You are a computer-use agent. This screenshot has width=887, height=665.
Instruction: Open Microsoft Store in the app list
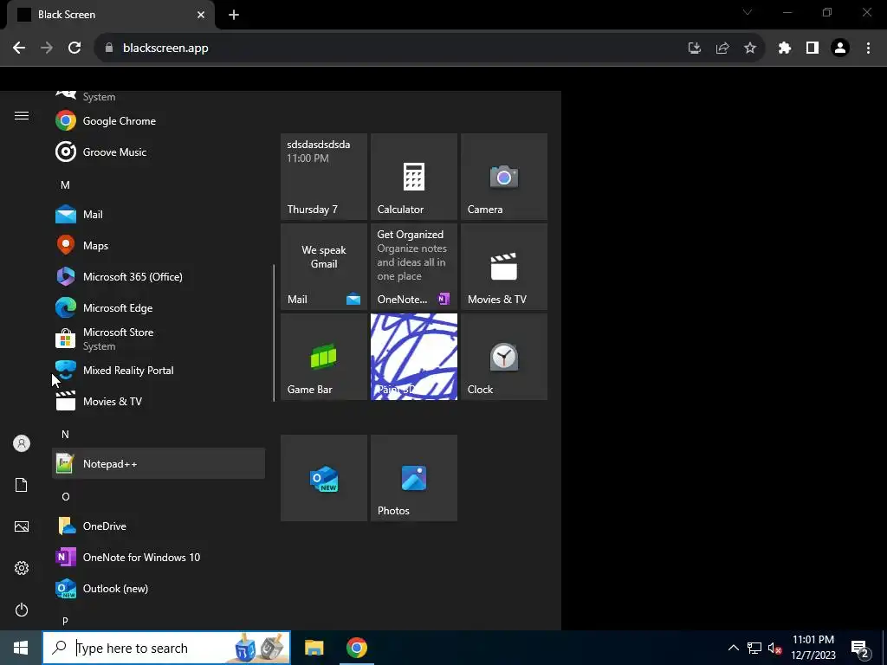[159, 339]
